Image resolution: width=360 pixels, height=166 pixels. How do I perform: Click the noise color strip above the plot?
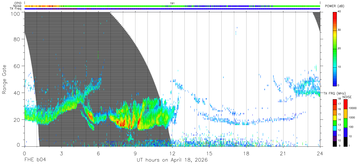coord(172,6)
